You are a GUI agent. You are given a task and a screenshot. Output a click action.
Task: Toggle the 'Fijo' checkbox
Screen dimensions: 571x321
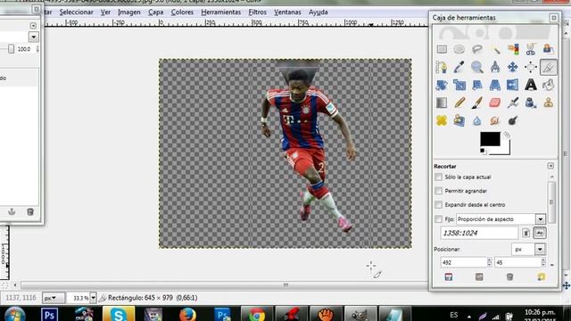pyautogui.click(x=438, y=219)
